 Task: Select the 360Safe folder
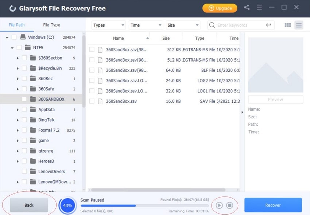point(46,89)
